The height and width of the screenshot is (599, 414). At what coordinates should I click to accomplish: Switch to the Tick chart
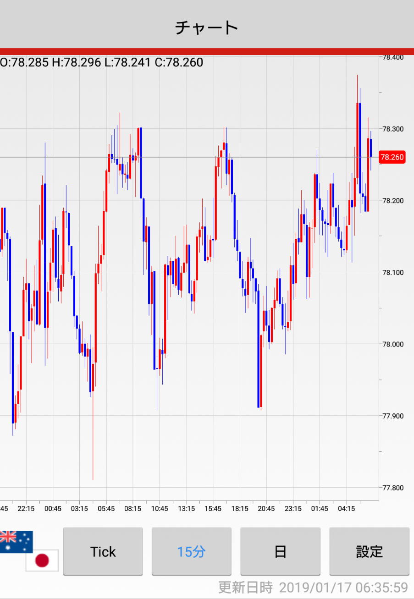click(103, 551)
